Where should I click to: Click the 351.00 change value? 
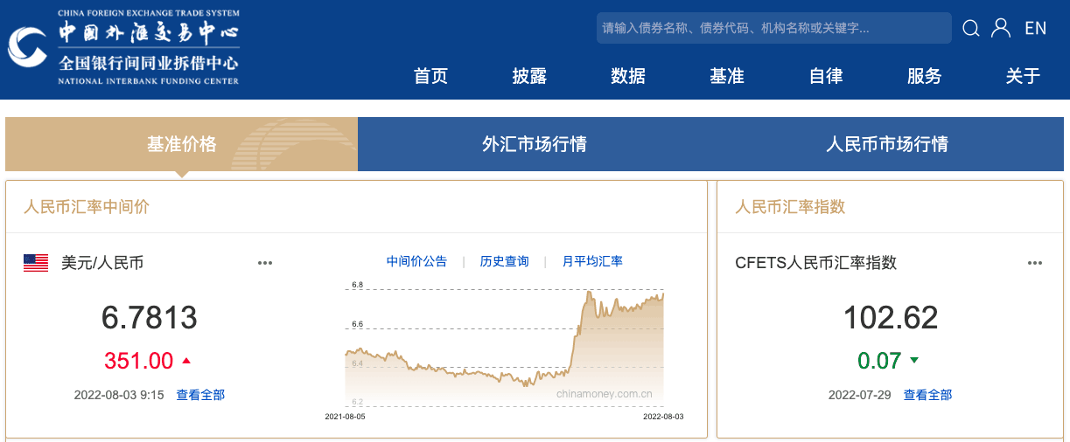(x=138, y=360)
